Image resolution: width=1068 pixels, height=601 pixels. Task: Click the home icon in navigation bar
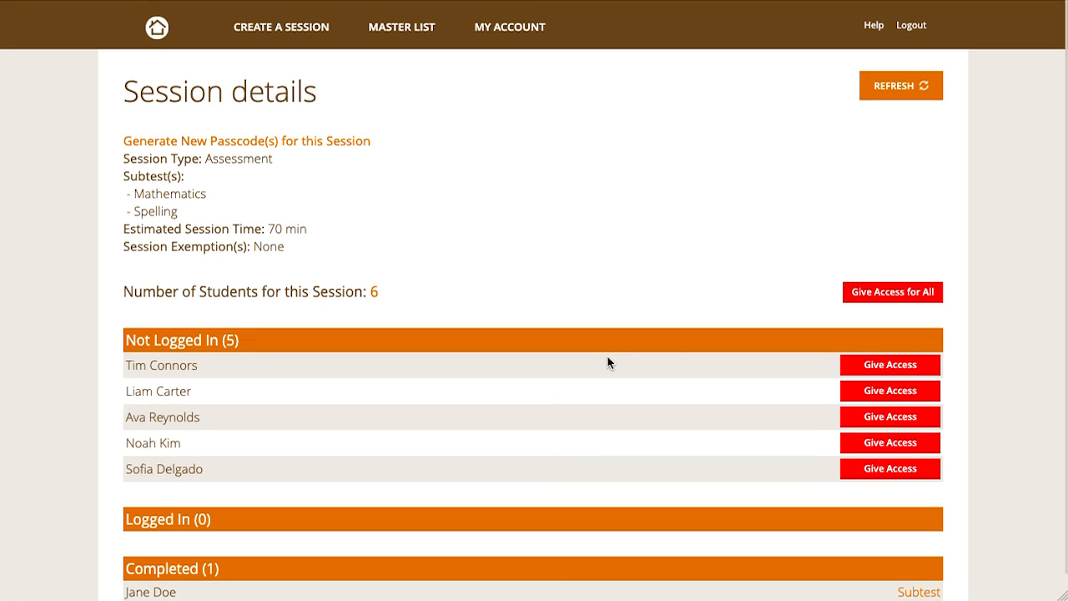coord(157,28)
